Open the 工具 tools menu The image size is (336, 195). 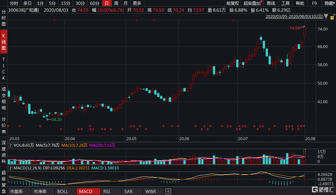(285, 3)
